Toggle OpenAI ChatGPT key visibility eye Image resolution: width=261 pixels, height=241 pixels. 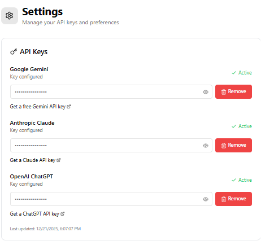(206, 199)
